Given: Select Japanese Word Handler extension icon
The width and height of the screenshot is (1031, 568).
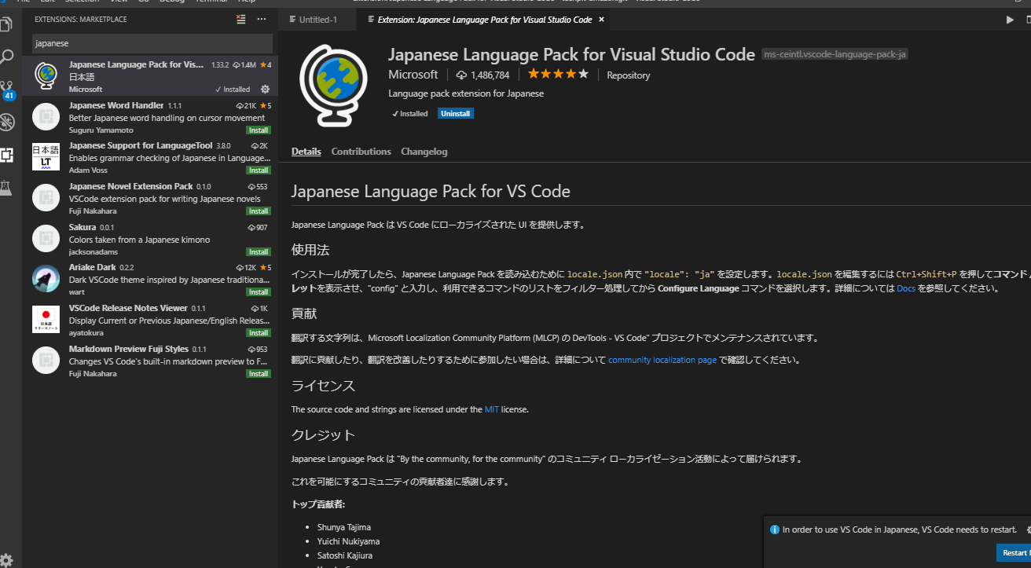Looking at the screenshot, I should [x=46, y=116].
